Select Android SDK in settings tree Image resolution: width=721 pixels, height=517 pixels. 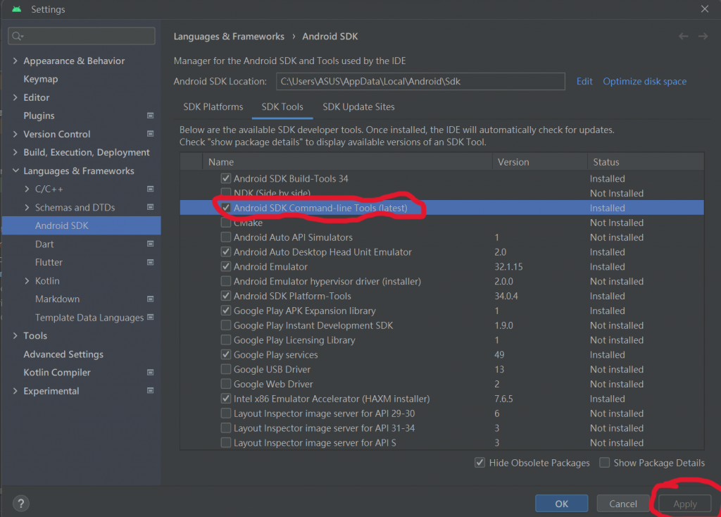click(x=82, y=225)
